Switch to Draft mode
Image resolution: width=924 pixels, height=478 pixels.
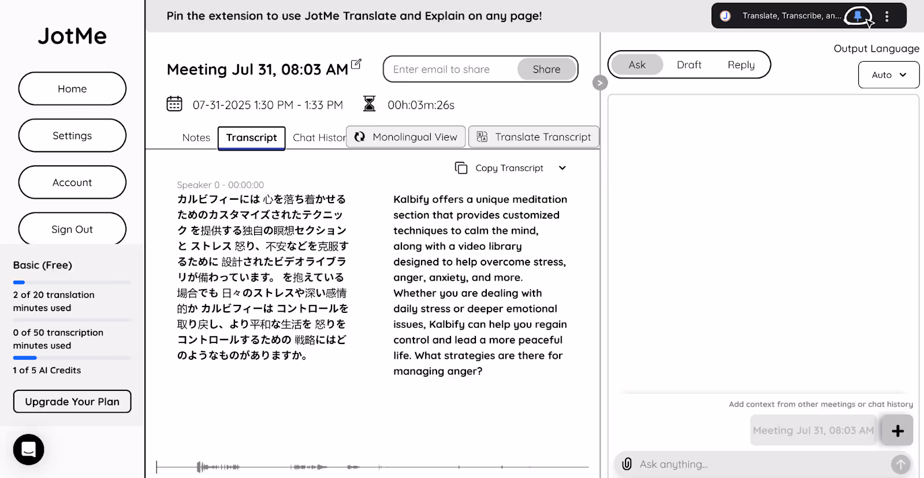tap(689, 65)
